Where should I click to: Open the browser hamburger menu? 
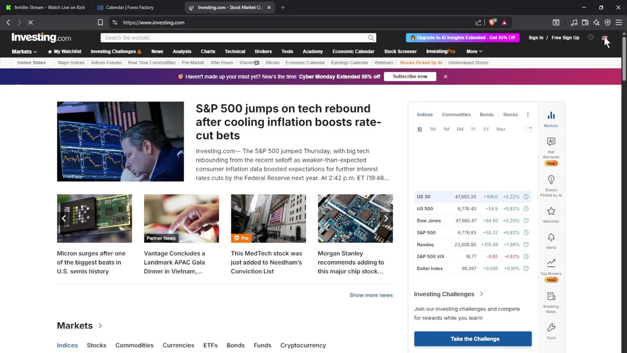click(619, 23)
